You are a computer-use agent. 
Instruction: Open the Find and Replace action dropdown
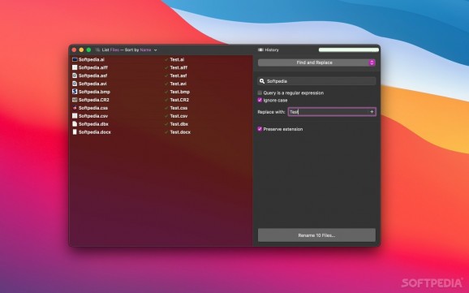pos(316,62)
